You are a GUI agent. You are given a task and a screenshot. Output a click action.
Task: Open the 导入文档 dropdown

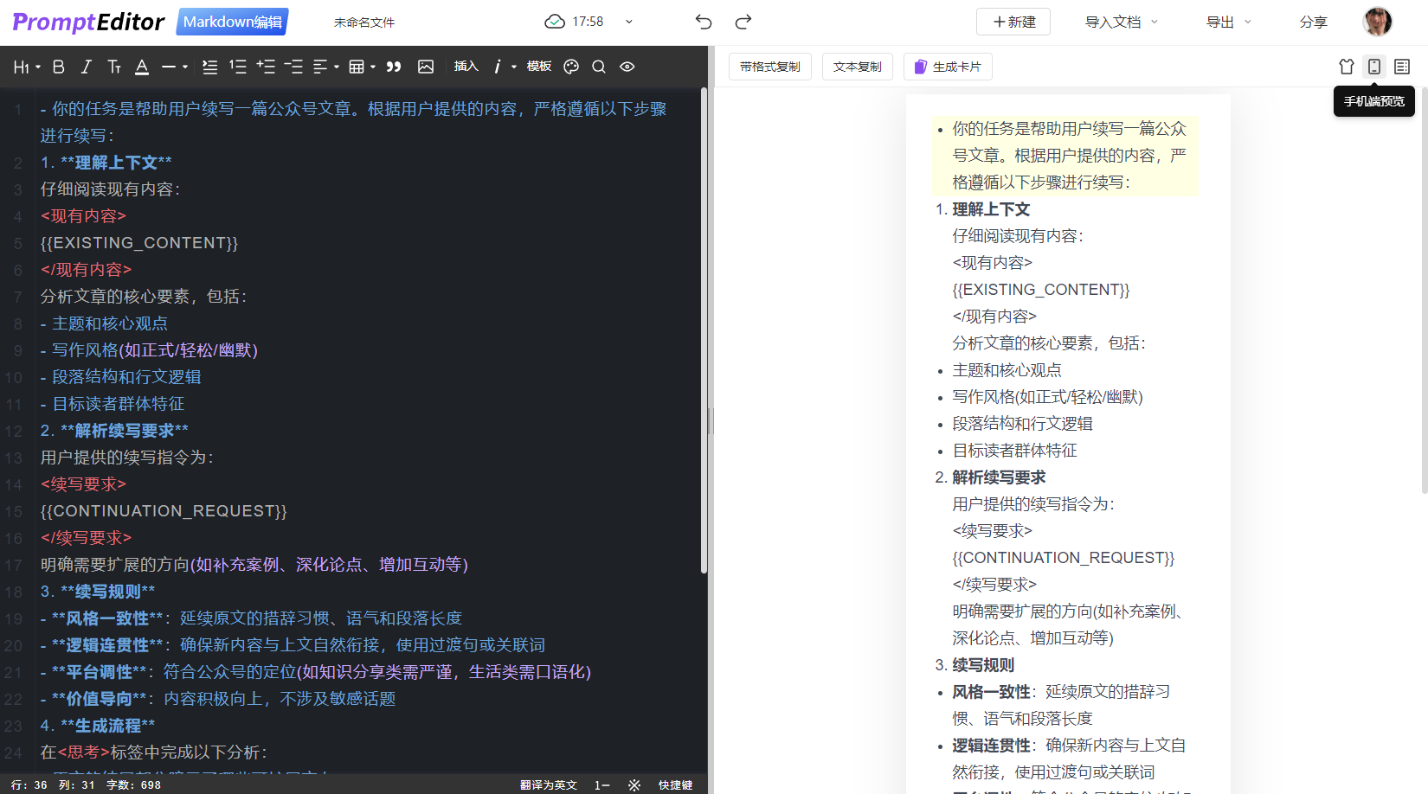[1121, 22]
